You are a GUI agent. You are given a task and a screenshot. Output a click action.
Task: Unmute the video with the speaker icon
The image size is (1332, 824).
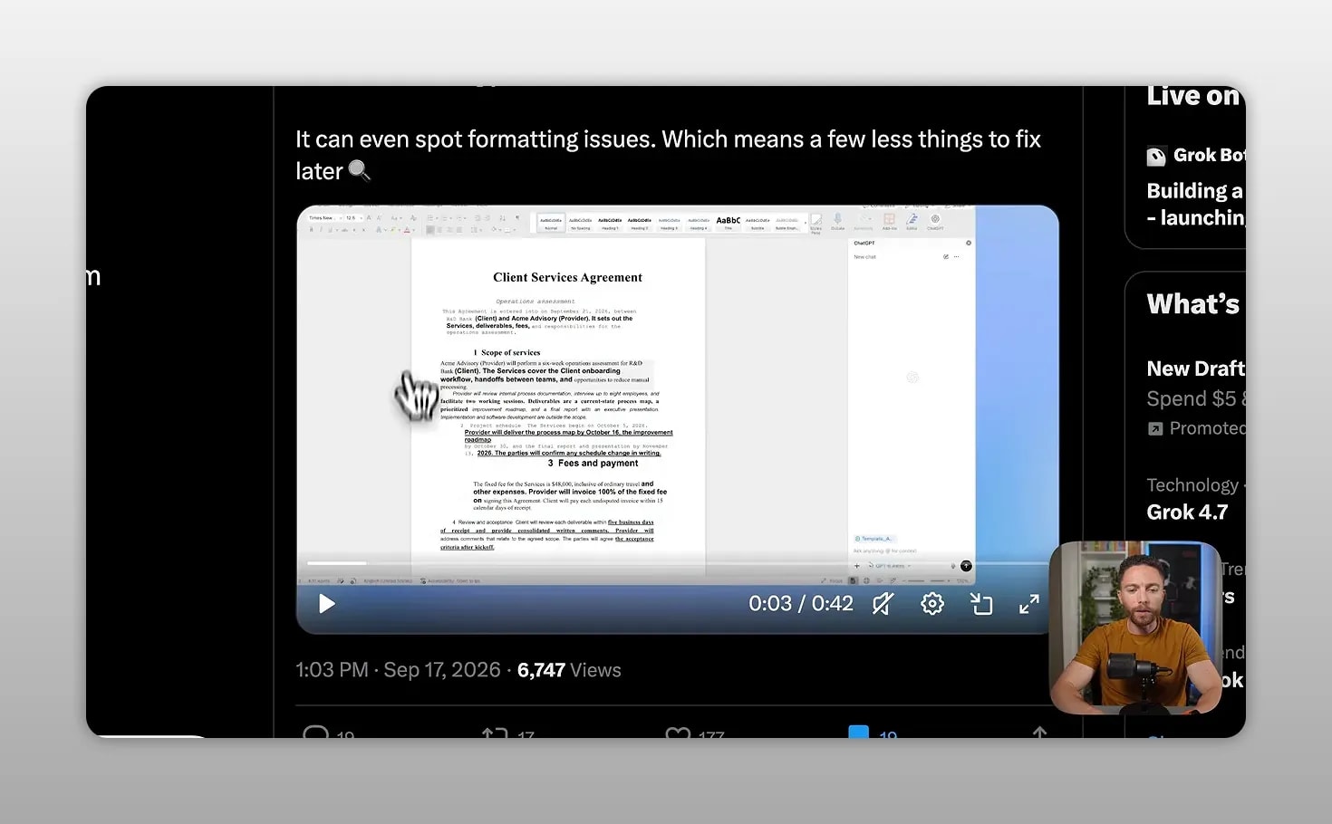(x=883, y=604)
